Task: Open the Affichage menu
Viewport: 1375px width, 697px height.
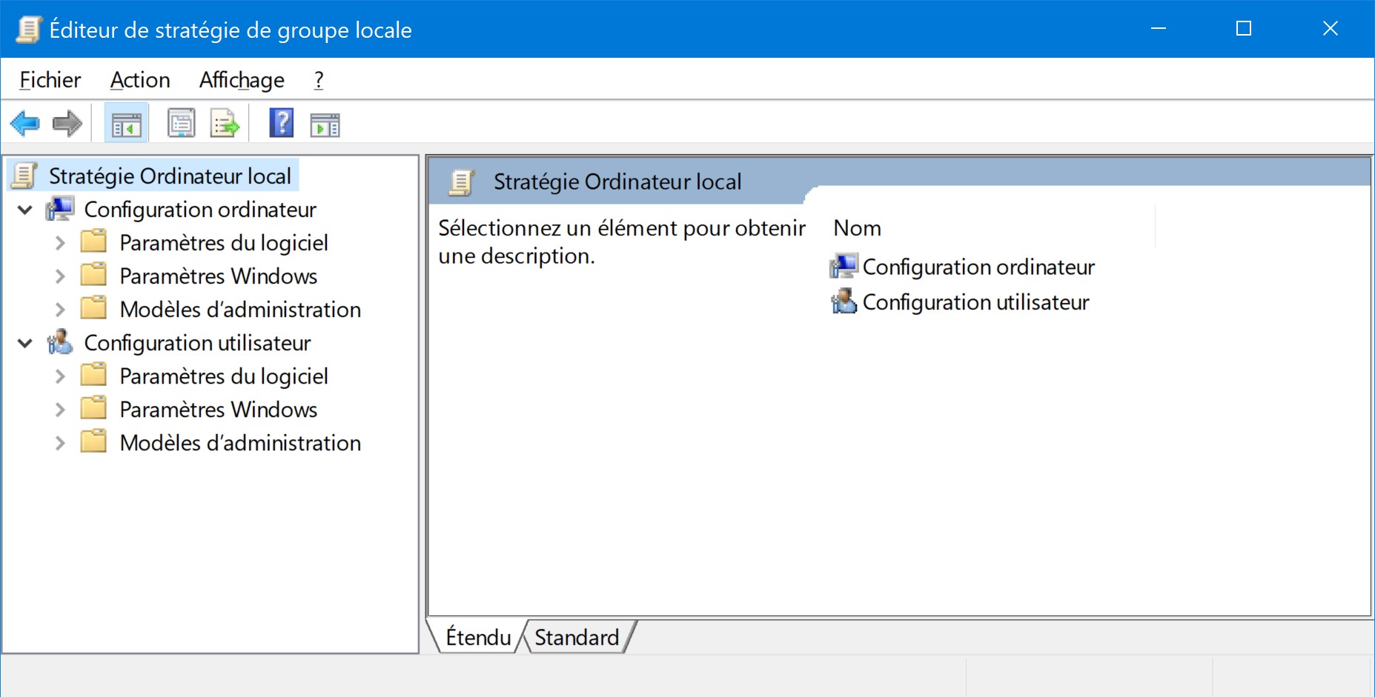Action: point(242,79)
